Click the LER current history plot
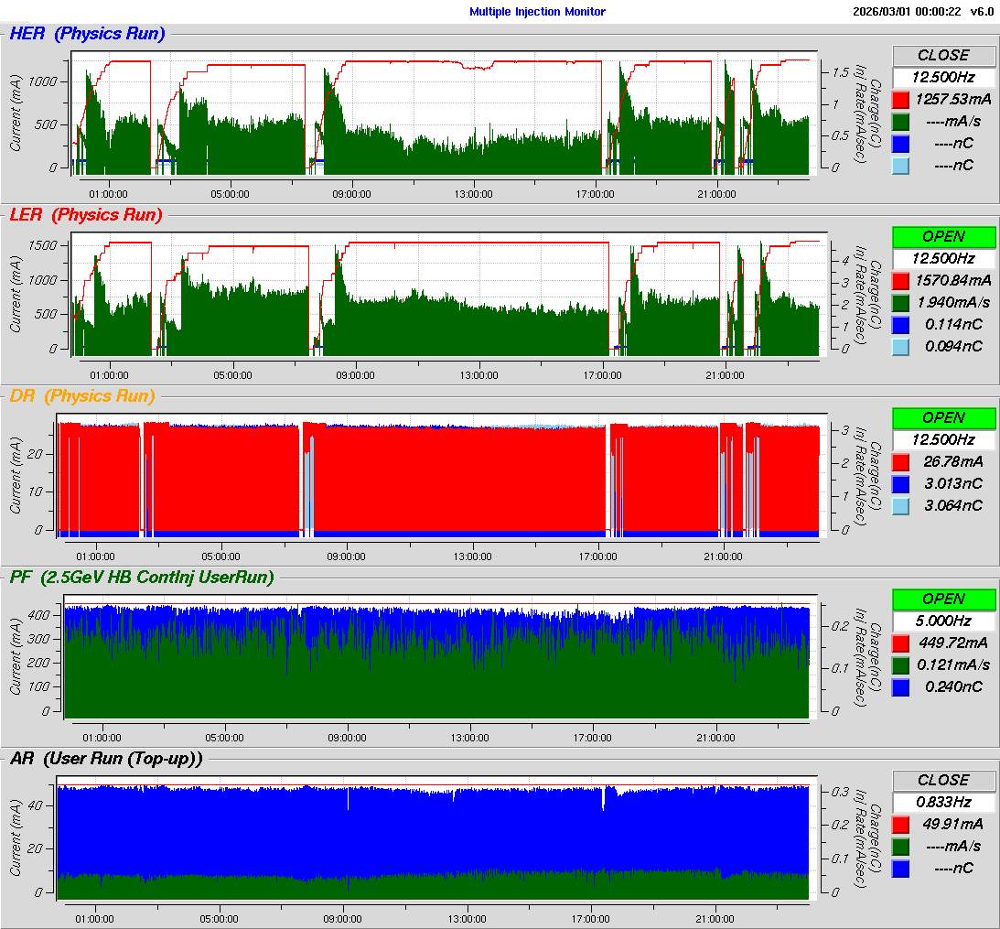Viewport: 1000px width, 929px height. pyautogui.click(x=449, y=294)
